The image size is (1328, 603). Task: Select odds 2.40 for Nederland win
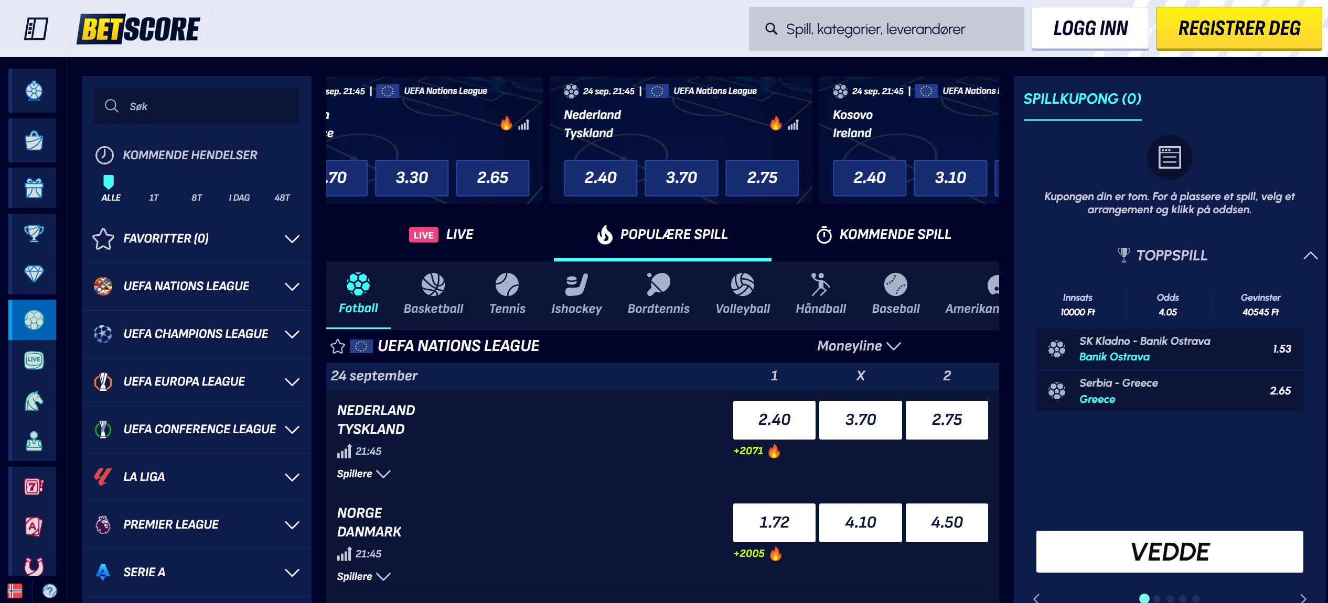tap(774, 420)
